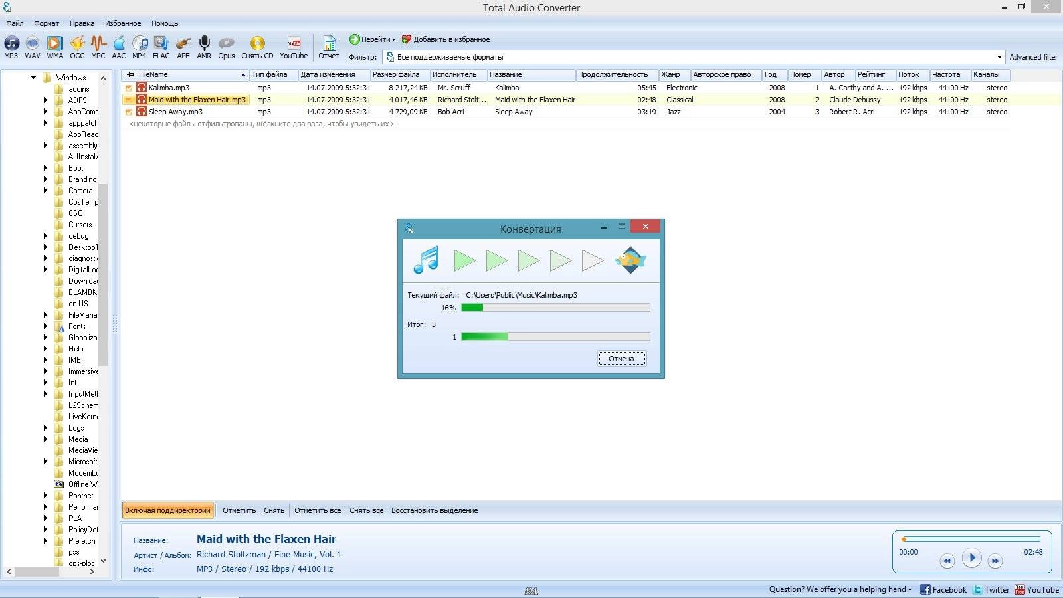Select the Cursors folder in tree
The height and width of the screenshot is (598, 1063).
pyautogui.click(x=80, y=225)
